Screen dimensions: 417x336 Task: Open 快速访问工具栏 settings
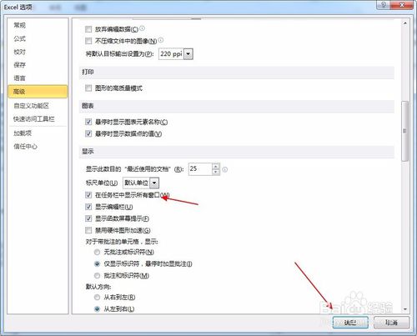pos(34,119)
